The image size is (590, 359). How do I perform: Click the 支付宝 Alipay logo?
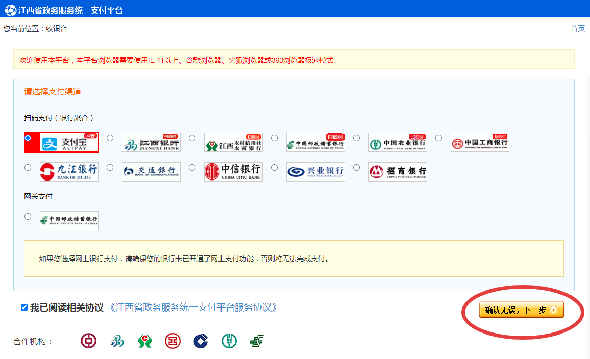pos(69,143)
